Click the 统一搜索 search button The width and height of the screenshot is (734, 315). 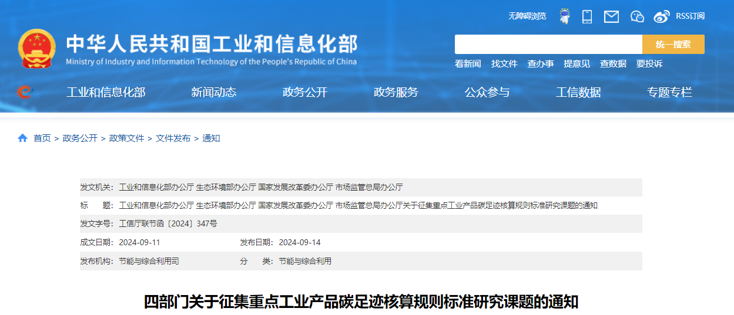pos(673,45)
